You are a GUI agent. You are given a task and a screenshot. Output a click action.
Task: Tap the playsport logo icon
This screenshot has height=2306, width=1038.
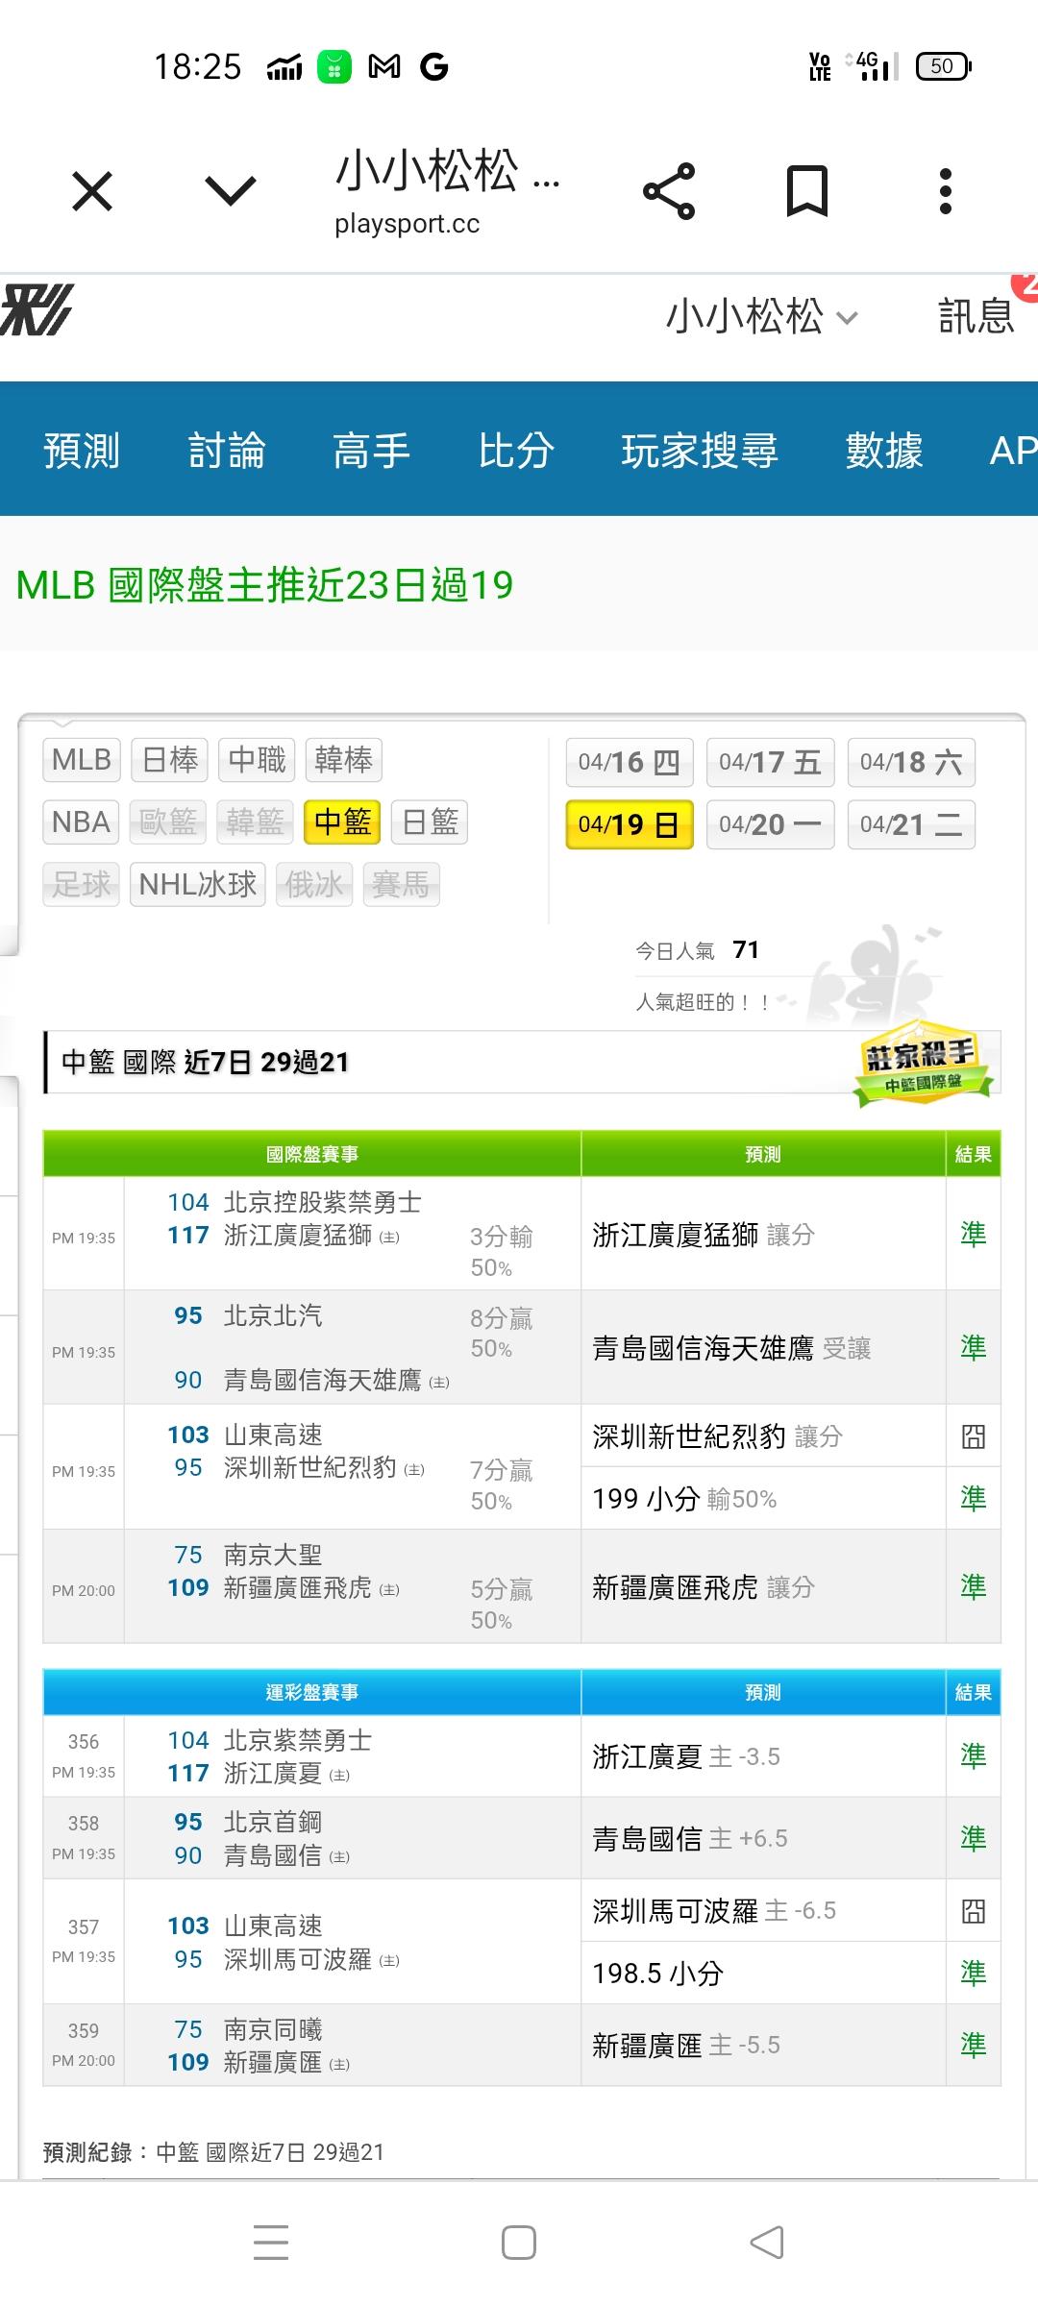coord(37,310)
